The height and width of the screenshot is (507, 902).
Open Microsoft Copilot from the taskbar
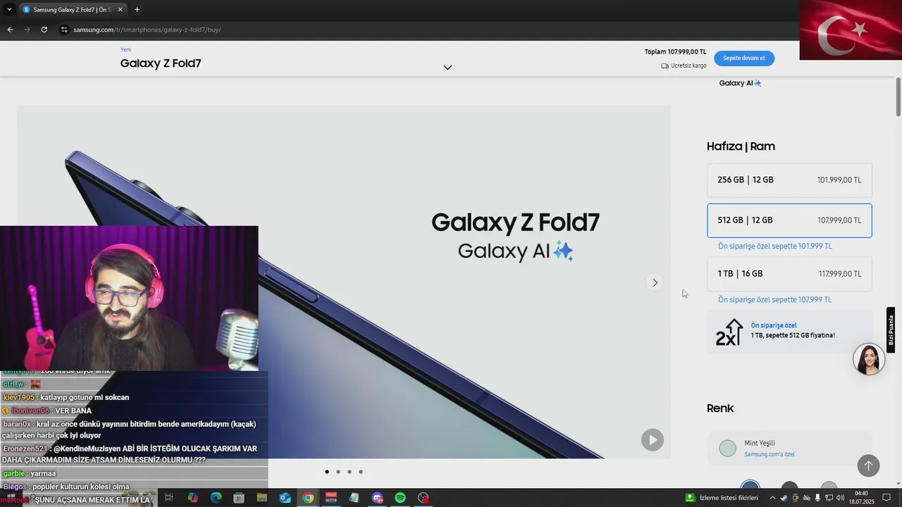tap(193, 498)
